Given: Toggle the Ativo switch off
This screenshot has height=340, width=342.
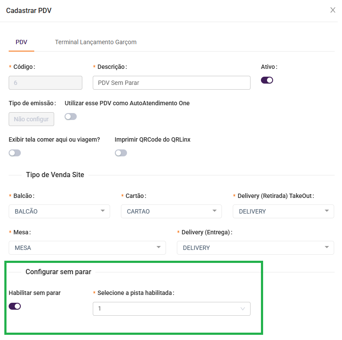Looking at the screenshot, I should [x=267, y=80].
